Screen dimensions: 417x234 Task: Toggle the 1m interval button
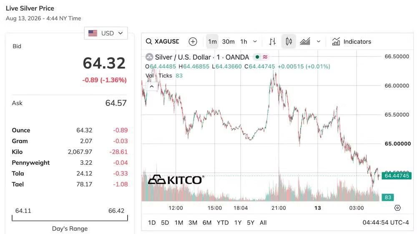[212, 41]
